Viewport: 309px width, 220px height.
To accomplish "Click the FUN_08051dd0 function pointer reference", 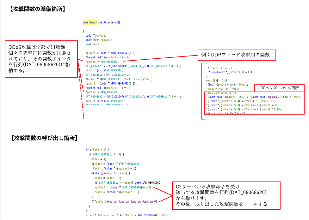I will (x=110, y=62).
